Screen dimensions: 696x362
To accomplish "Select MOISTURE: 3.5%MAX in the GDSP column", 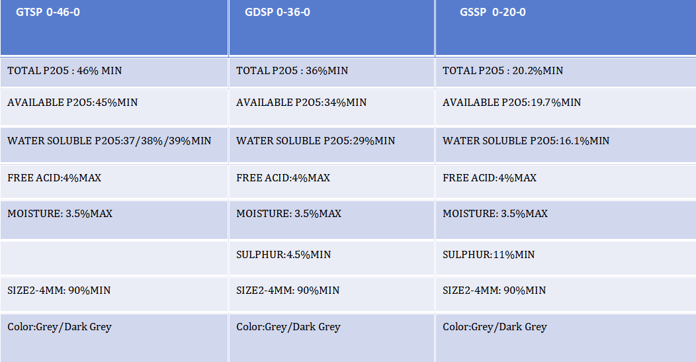I will (x=331, y=220).
